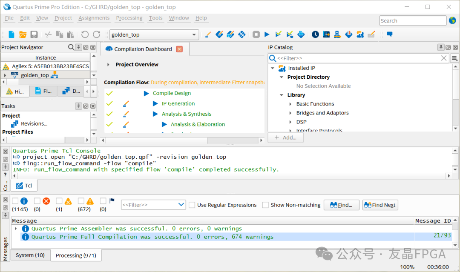The height and width of the screenshot is (272, 460).
Task: Click the IP Generation flow link
Action: click(178, 103)
